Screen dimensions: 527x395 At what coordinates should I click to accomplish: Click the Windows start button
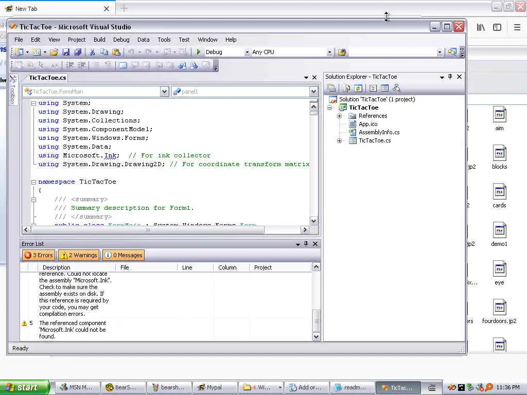pos(24,387)
